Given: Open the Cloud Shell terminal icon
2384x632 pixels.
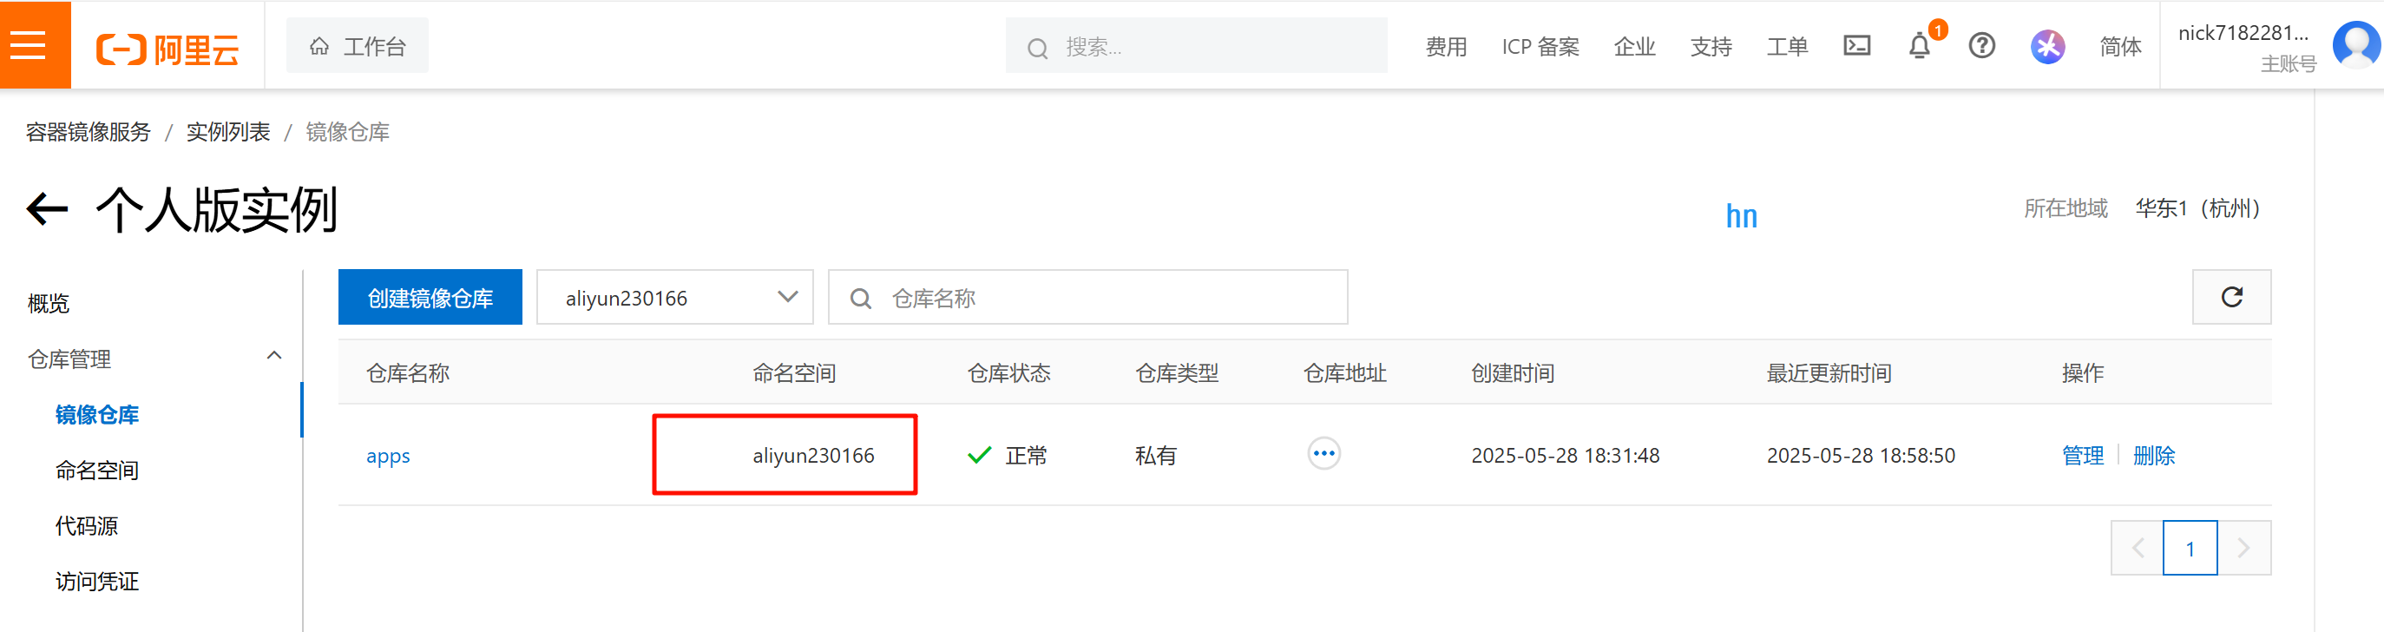Looking at the screenshot, I should pyautogui.click(x=1856, y=46).
